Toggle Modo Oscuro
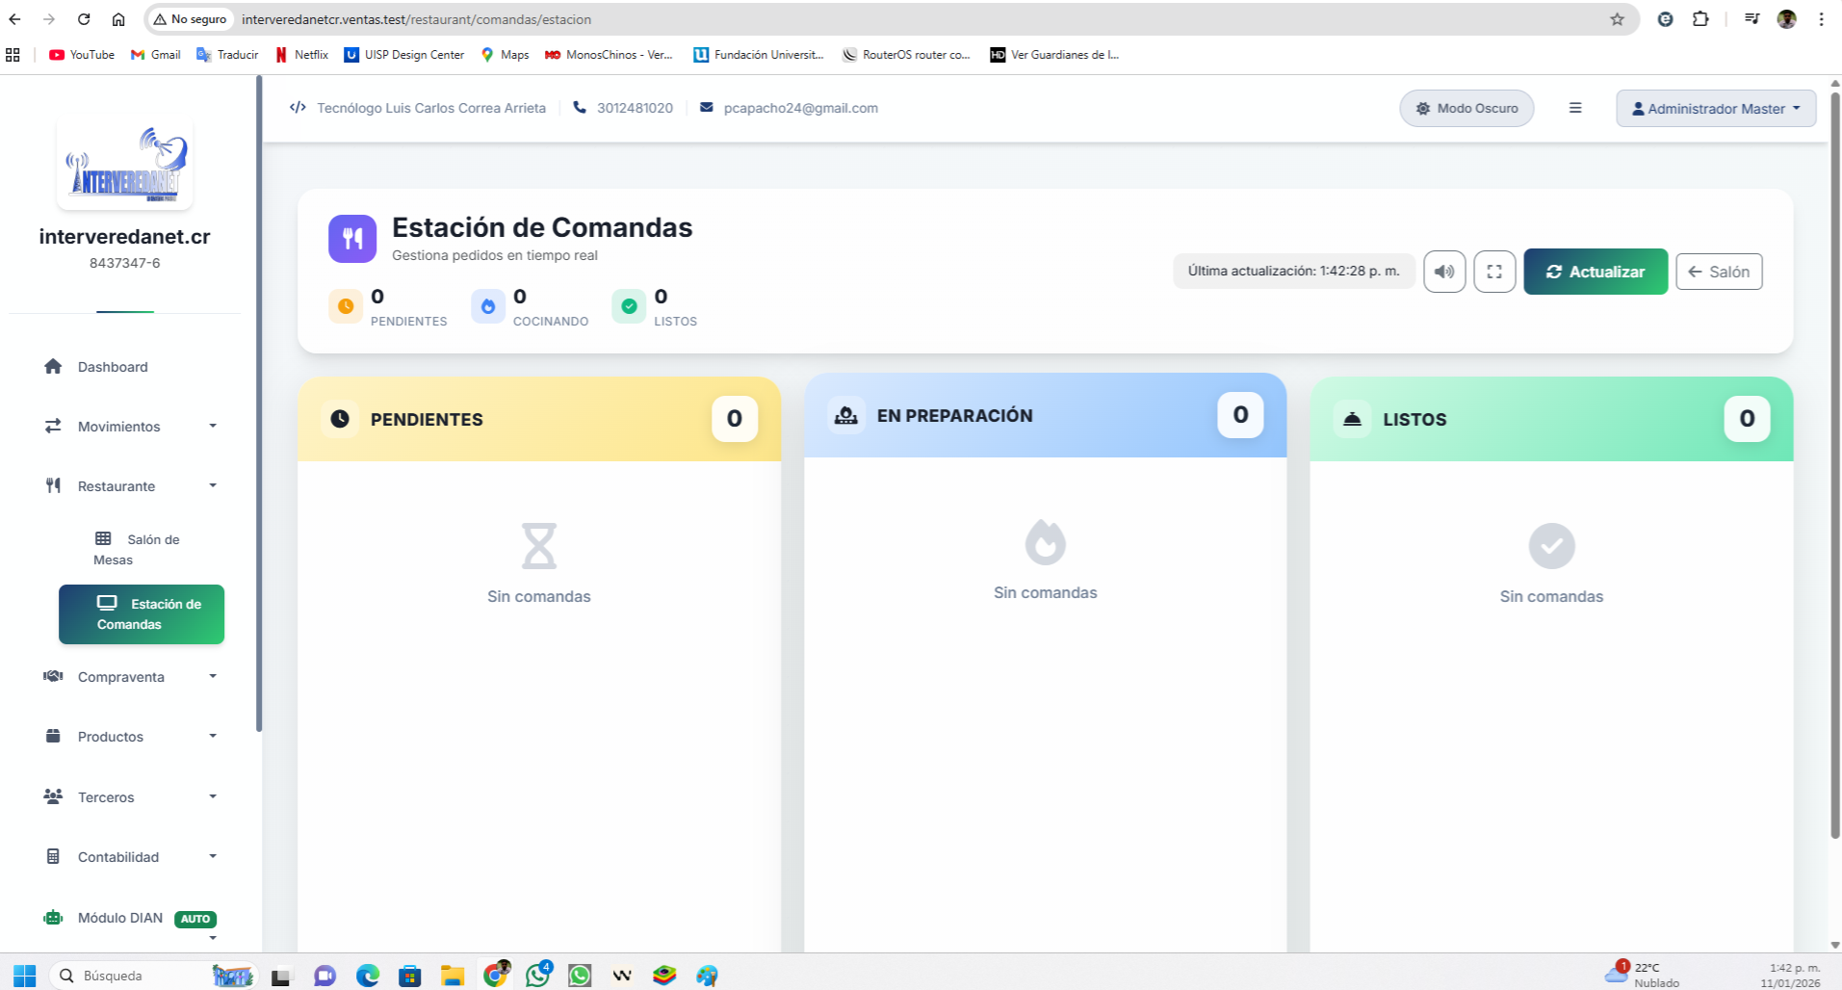 pos(1466,108)
